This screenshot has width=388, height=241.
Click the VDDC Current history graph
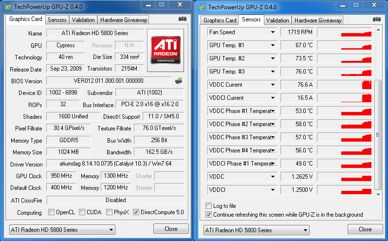pyautogui.click(x=345, y=85)
